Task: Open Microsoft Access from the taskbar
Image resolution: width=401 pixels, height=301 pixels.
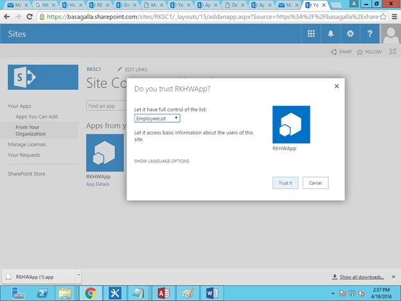Action: click(x=164, y=293)
